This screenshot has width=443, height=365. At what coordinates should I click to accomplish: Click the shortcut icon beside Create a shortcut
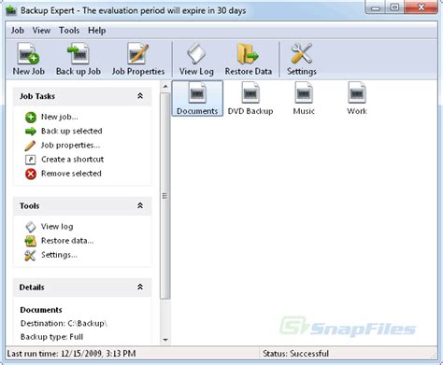tap(31, 160)
